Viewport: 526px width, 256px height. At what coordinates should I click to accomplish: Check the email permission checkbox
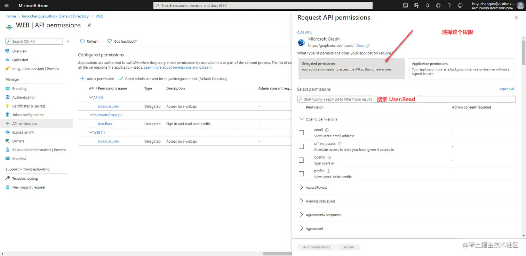tap(301, 133)
